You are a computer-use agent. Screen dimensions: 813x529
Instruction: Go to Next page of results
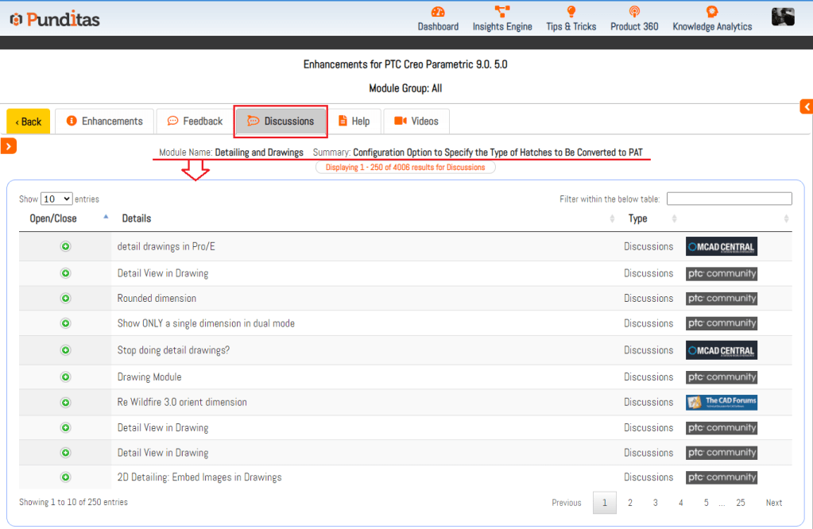pyautogui.click(x=773, y=503)
